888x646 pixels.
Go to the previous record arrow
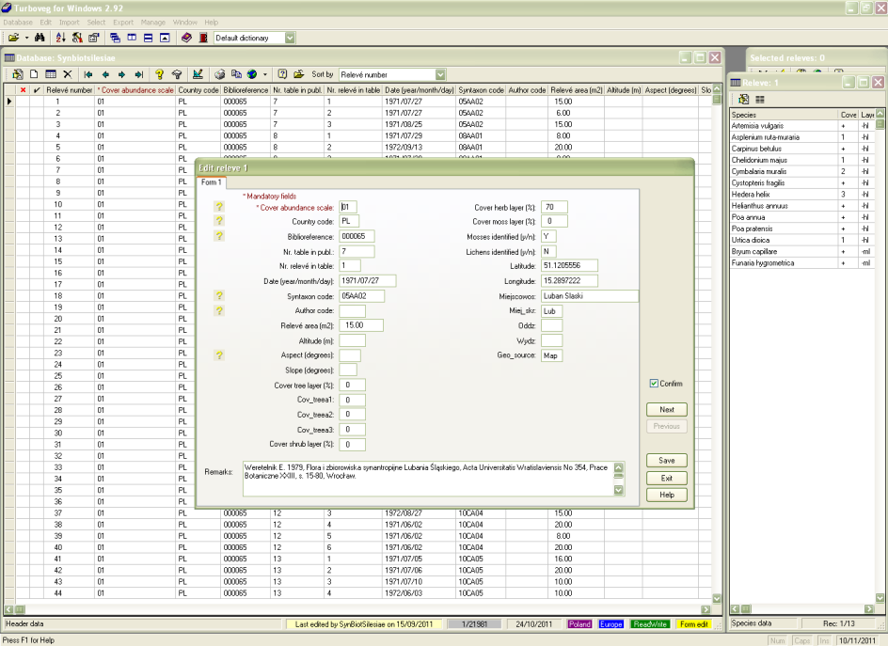click(x=105, y=74)
